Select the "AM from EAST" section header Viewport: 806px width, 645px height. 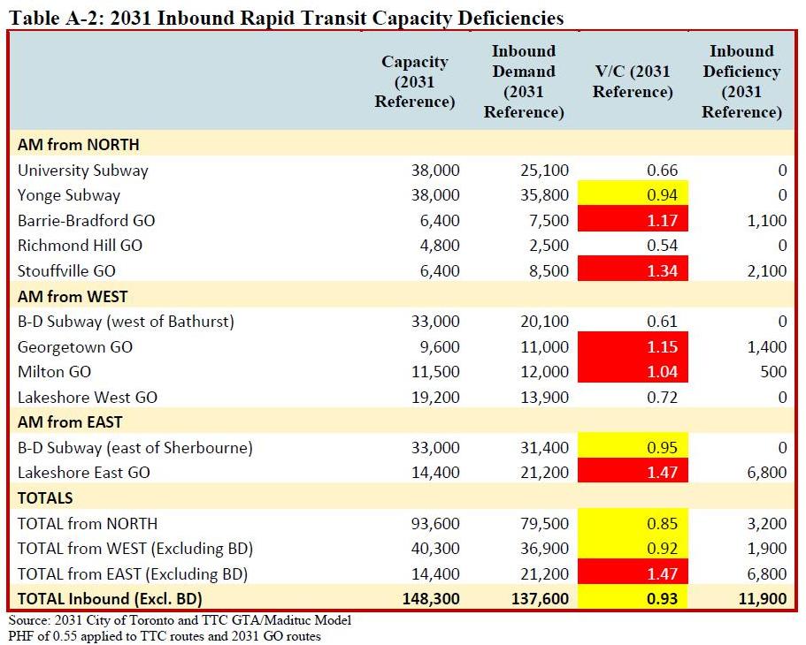pyautogui.click(x=70, y=422)
